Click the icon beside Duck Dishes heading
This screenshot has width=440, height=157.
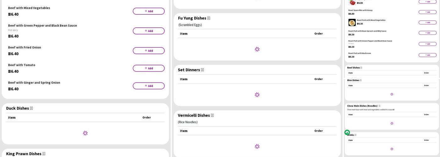(31, 108)
